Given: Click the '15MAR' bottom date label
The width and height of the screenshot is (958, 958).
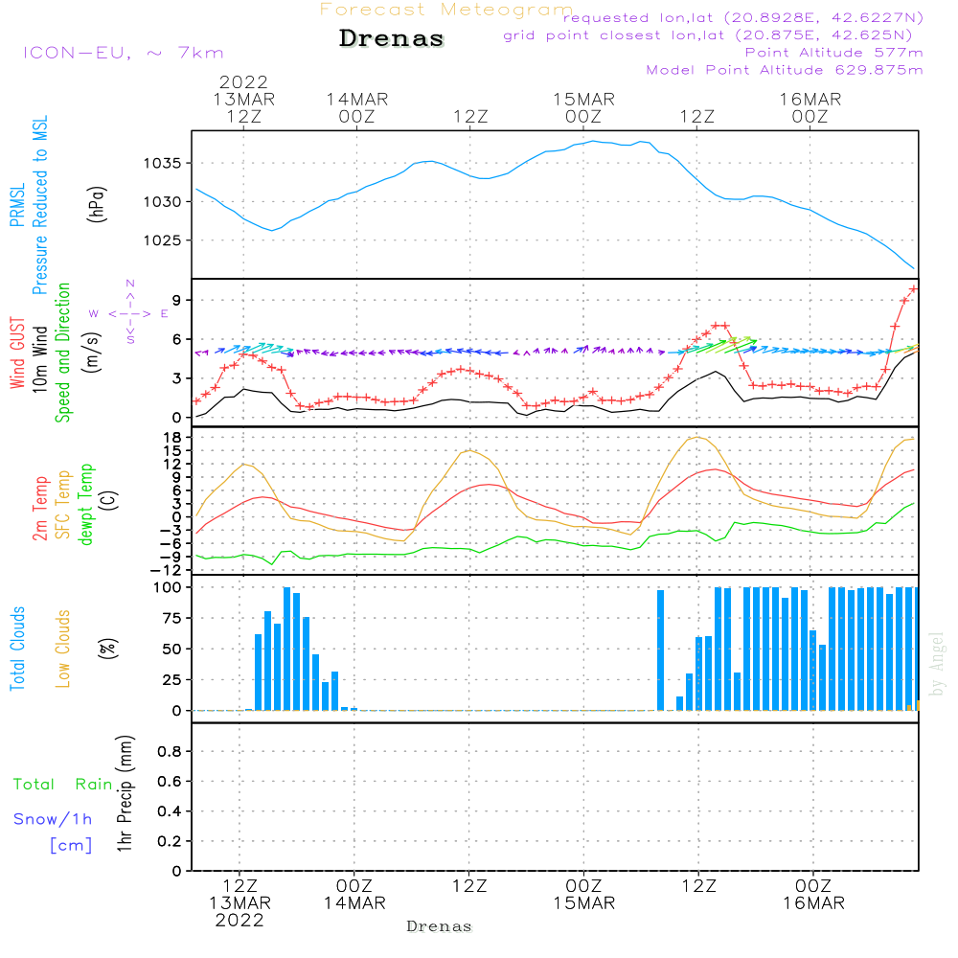Looking at the screenshot, I should point(584,903).
